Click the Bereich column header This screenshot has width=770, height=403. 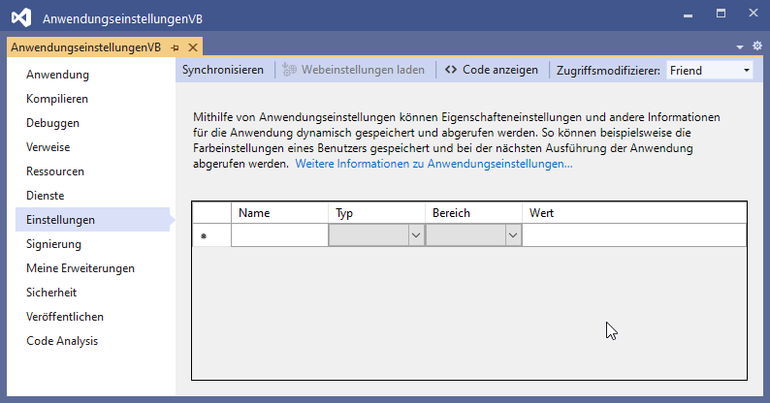(473, 213)
